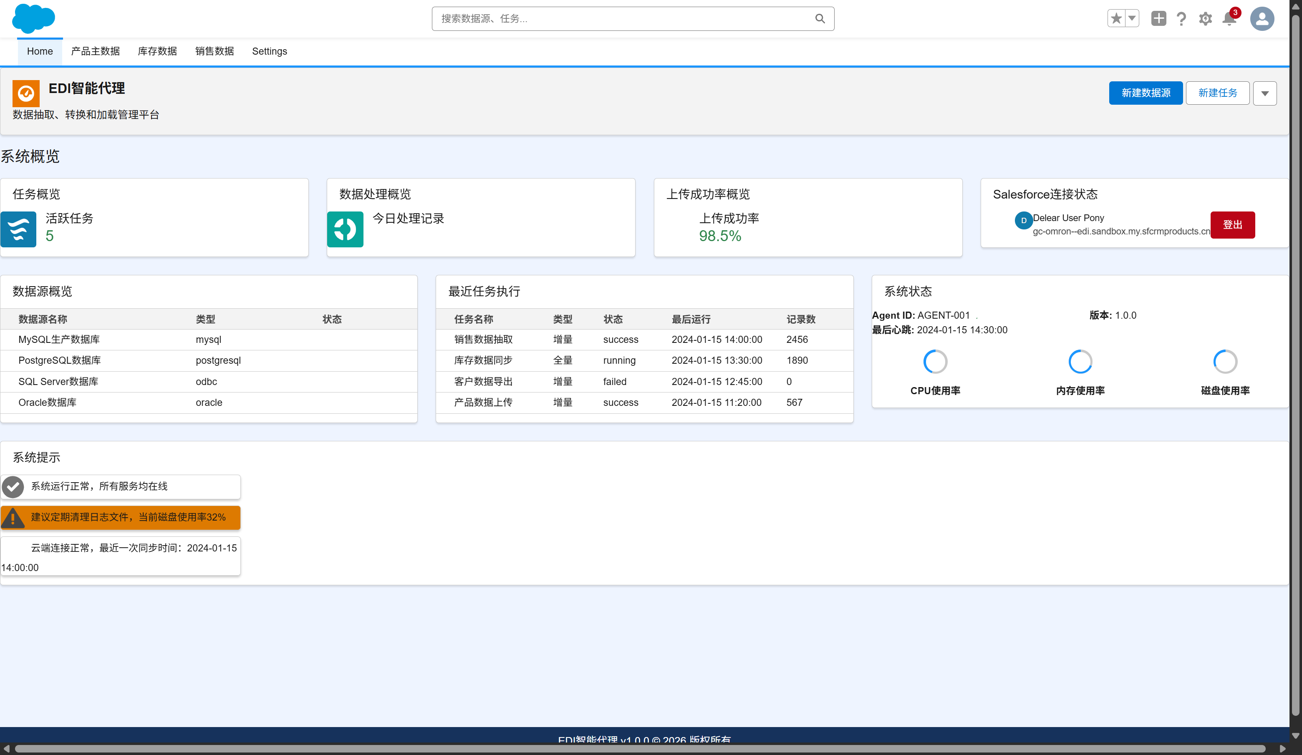Viewport: 1302px width, 755px height.
Task: Open the user profile avatar
Action: click(1262, 19)
